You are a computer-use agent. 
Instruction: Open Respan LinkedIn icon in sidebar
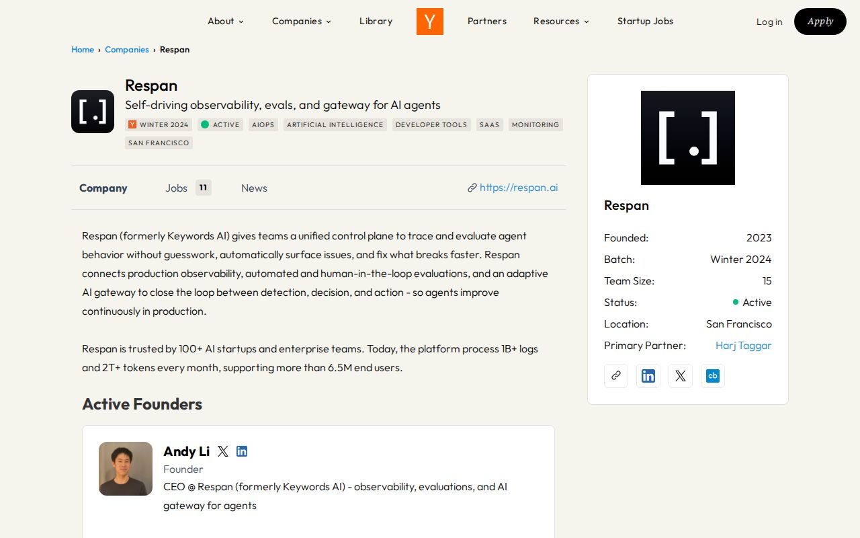(648, 376)
